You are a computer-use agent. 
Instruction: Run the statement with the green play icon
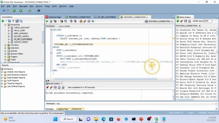47,21
